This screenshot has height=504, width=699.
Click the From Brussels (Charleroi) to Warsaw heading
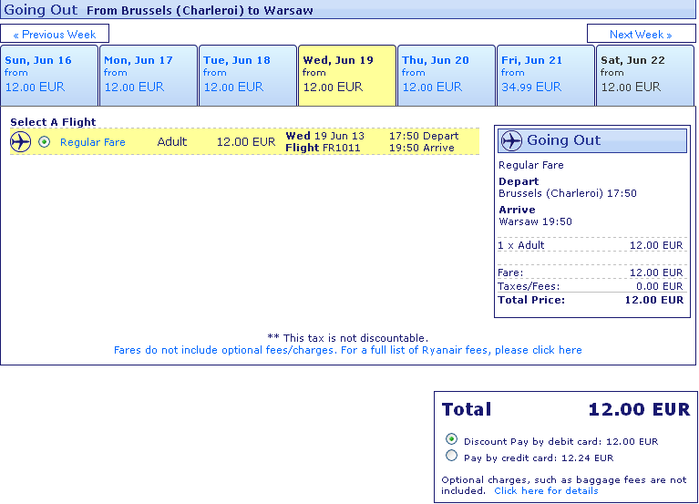(200, 10)
